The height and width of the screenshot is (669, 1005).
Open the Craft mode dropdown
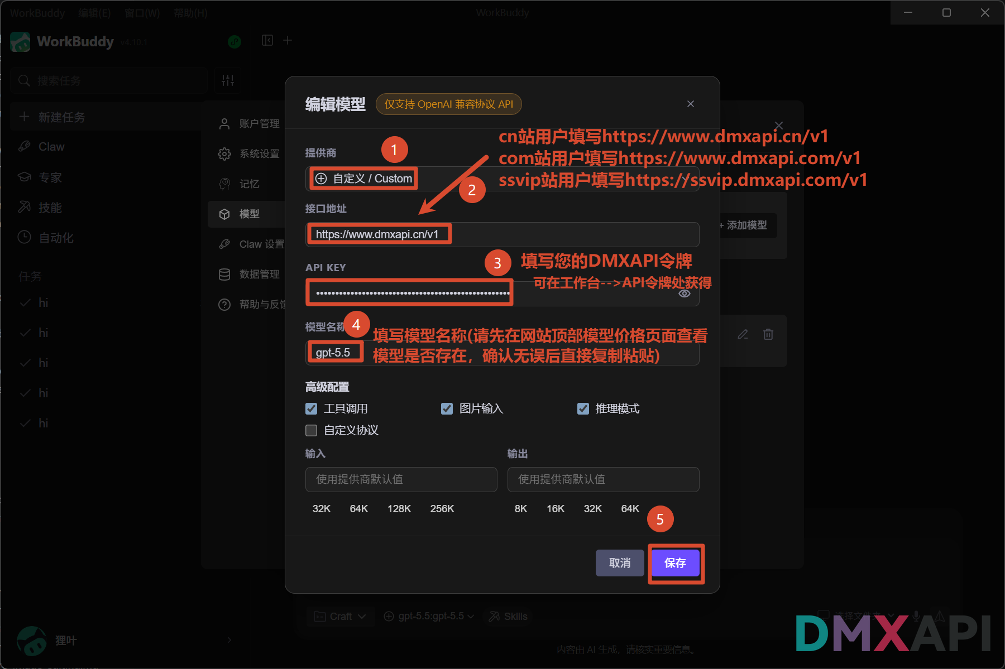pyautogui.click(x=340, y=617)
